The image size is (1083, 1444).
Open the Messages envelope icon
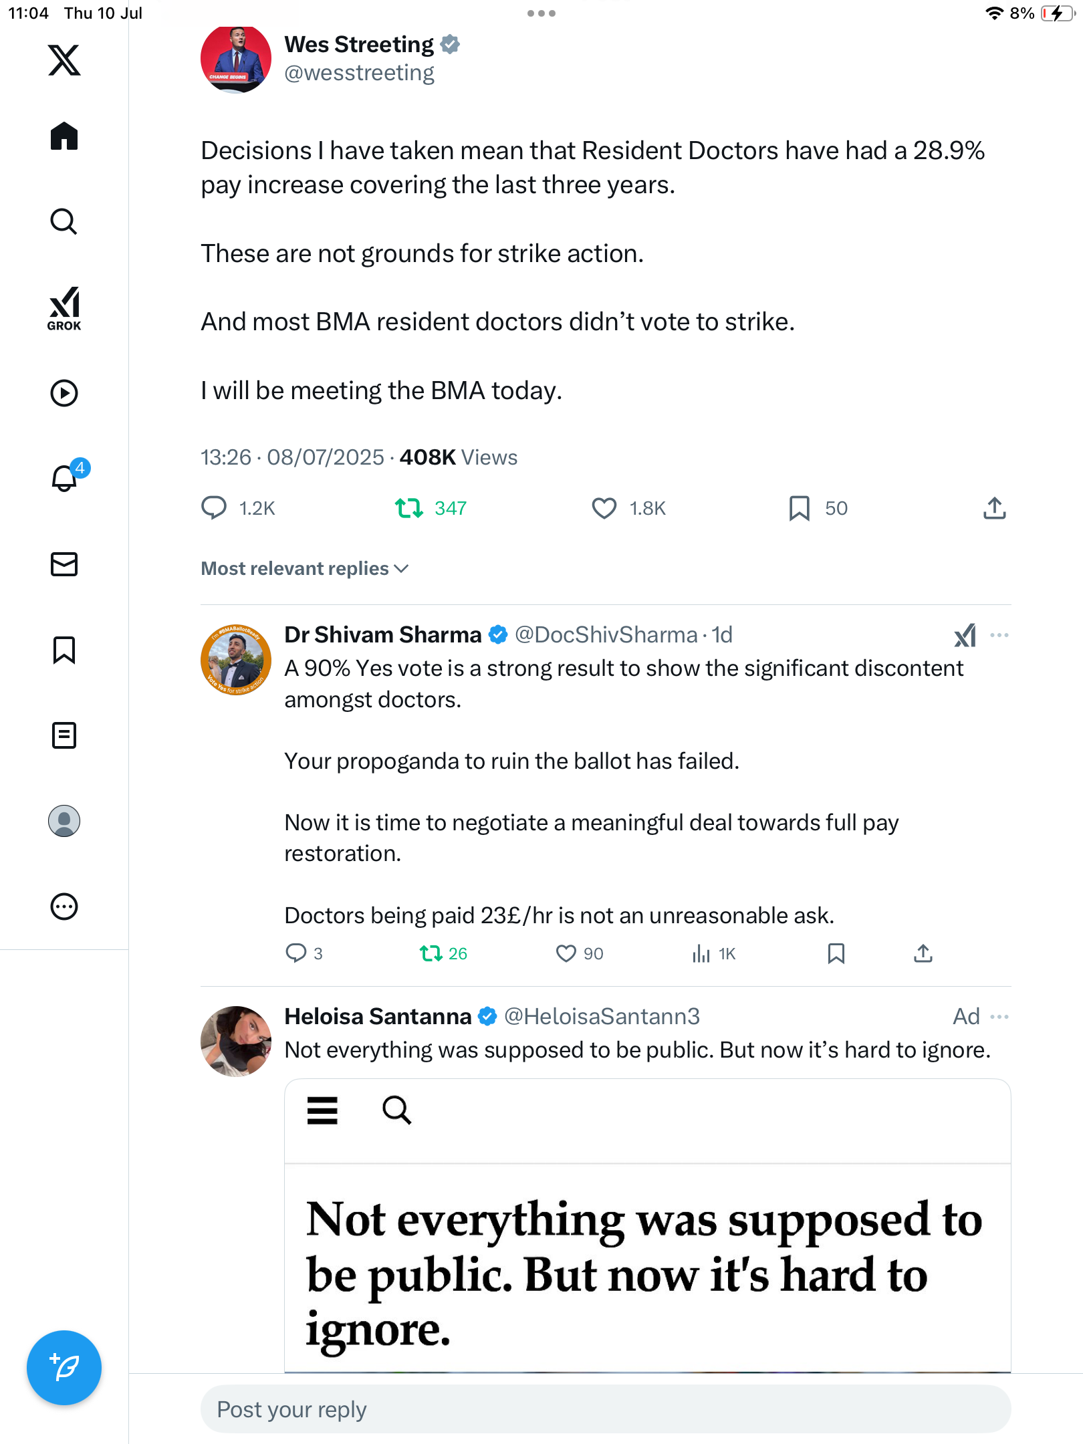click(64, 564)
